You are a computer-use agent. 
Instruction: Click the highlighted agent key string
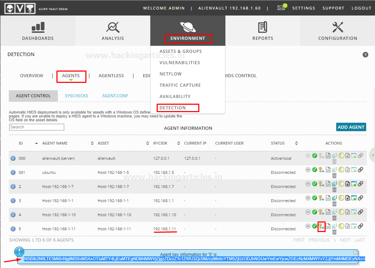(194, 259)
